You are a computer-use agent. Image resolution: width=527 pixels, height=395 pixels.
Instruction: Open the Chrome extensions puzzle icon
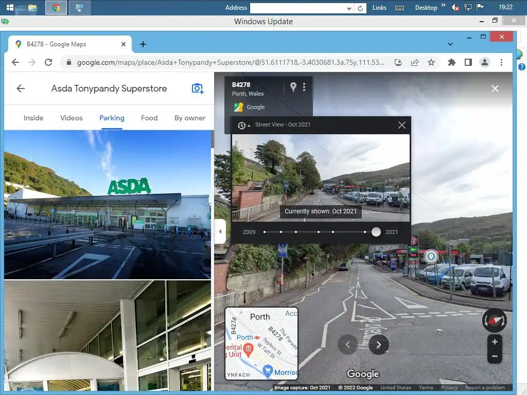tap(452, 62)
